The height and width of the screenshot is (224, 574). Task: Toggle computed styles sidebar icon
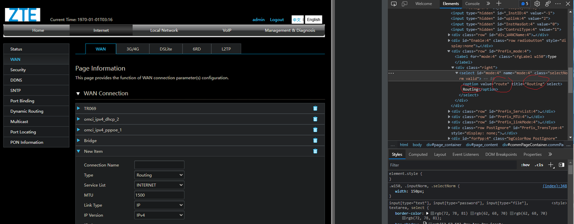561,165
